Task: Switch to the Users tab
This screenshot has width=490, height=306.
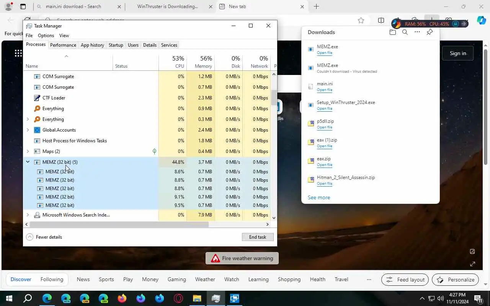Action: click(x=133, y=45)
